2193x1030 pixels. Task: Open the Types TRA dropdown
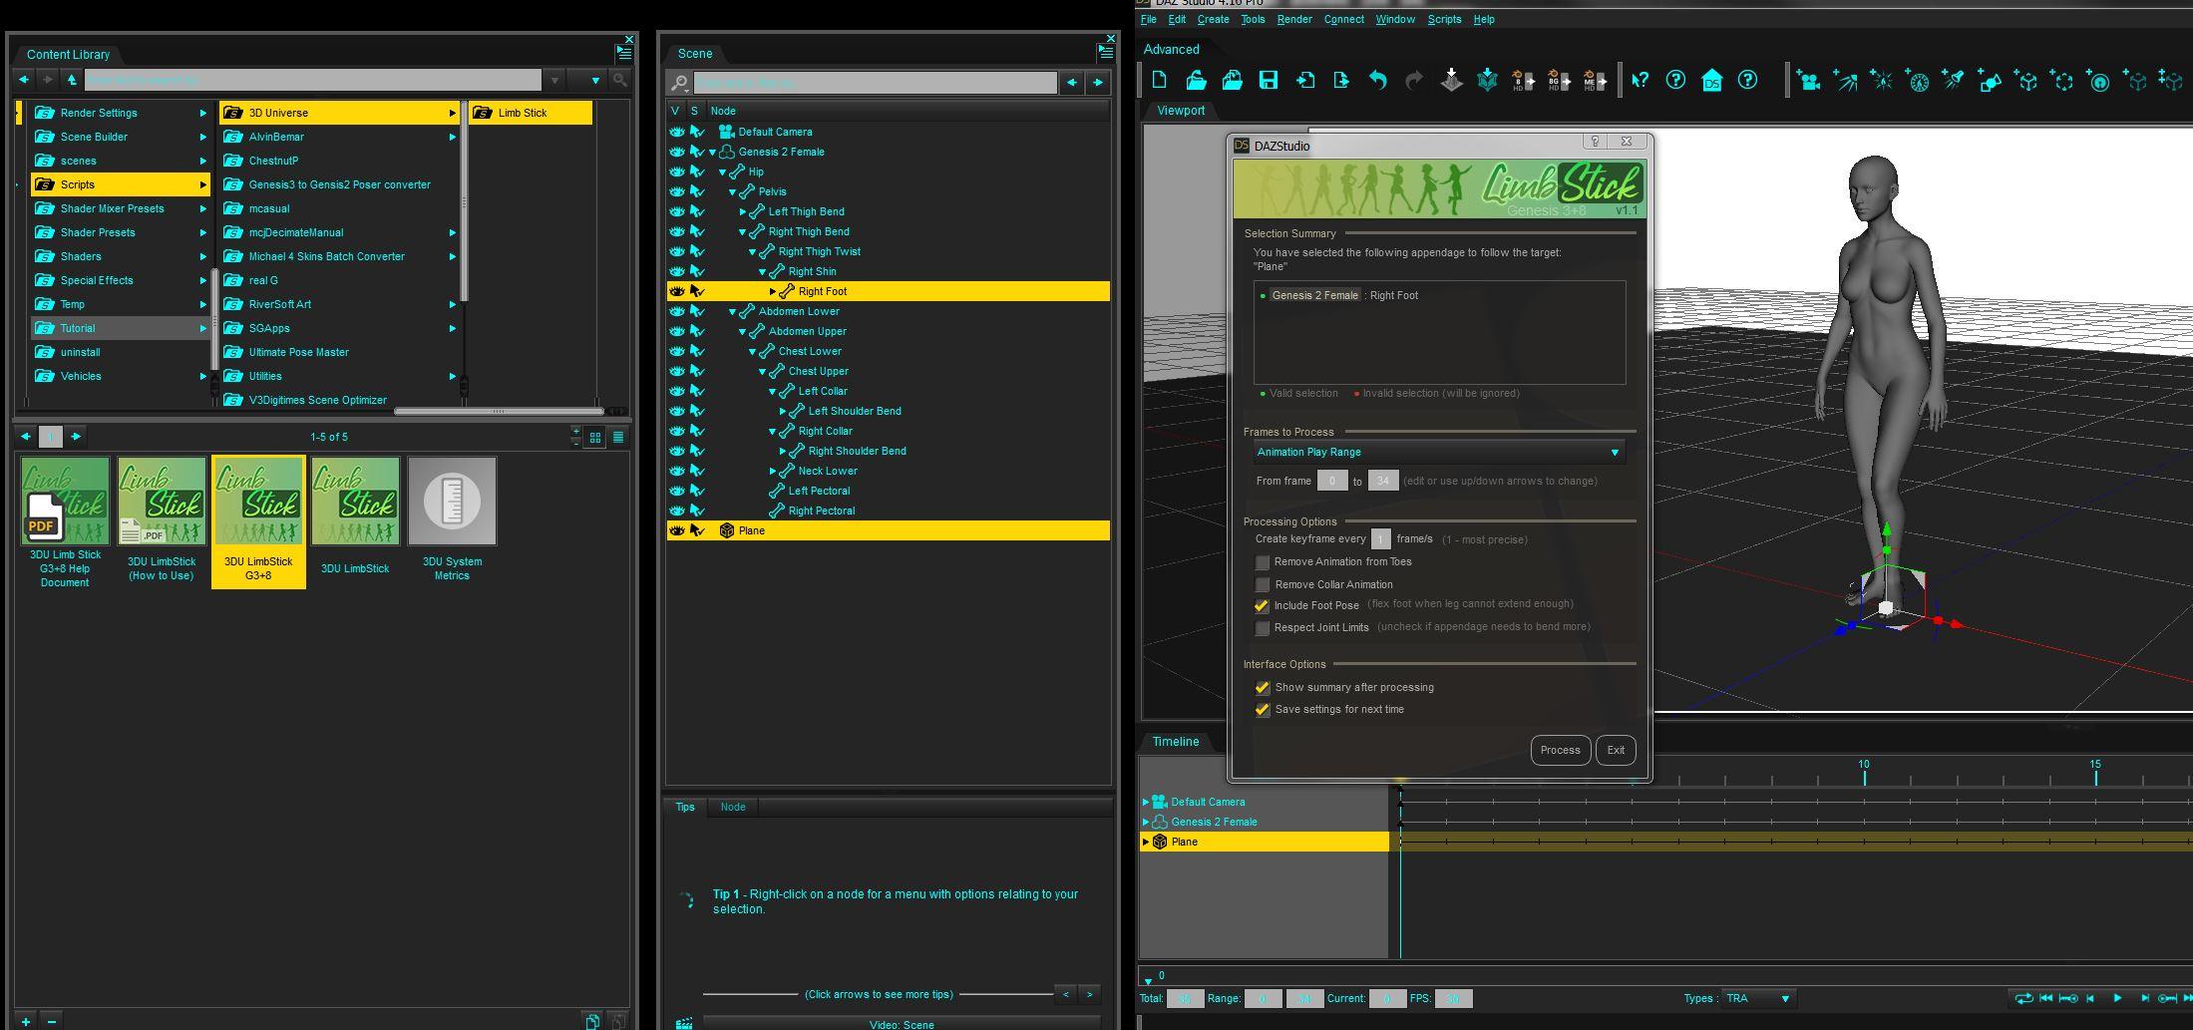(1758, 998)
